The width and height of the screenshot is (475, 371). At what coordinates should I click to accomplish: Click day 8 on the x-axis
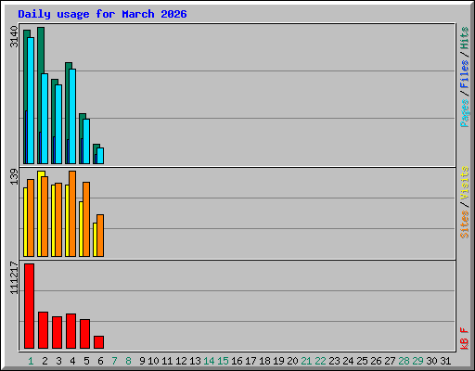click(128, 361)
